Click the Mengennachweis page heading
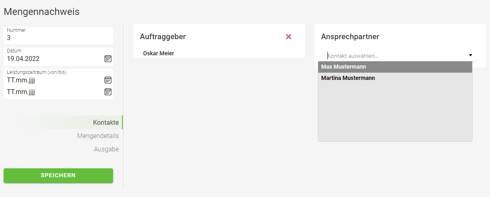The width and height of the screenshot is (490, 197). click(x=42, y=12)
